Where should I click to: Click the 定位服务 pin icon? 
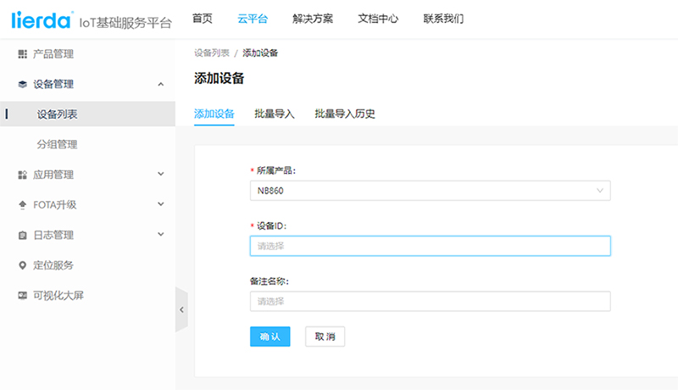pyautogui.click(x=22, y=265)
